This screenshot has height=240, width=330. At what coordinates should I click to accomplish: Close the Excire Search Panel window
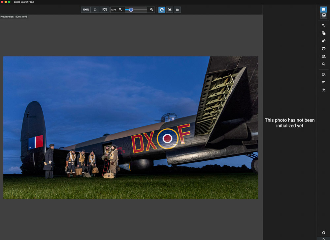pos(2,2)
